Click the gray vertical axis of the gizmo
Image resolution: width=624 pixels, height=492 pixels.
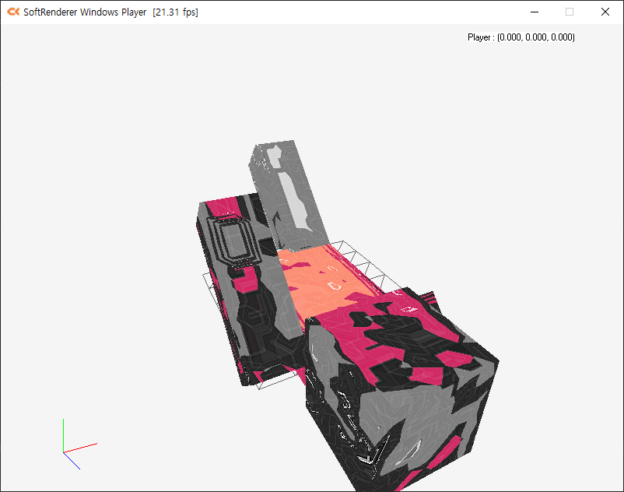64,433
